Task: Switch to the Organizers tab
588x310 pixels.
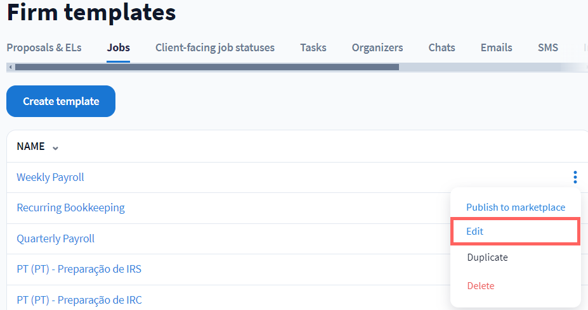Action: 377,47
